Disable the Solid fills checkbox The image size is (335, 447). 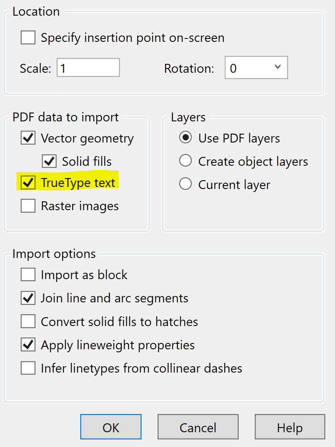pos(49,161)
